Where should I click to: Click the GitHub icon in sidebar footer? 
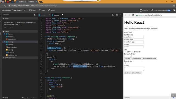click(5, 98)
